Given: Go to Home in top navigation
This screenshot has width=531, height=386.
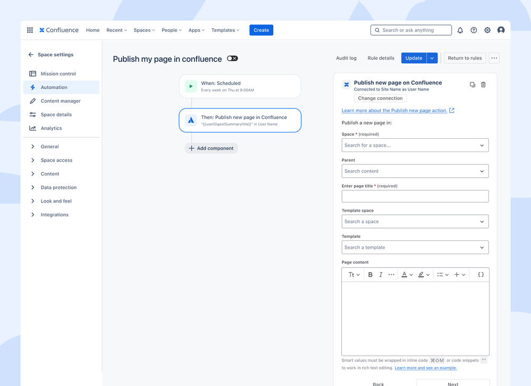Looking at the screenshot, I should click(93, 30).
